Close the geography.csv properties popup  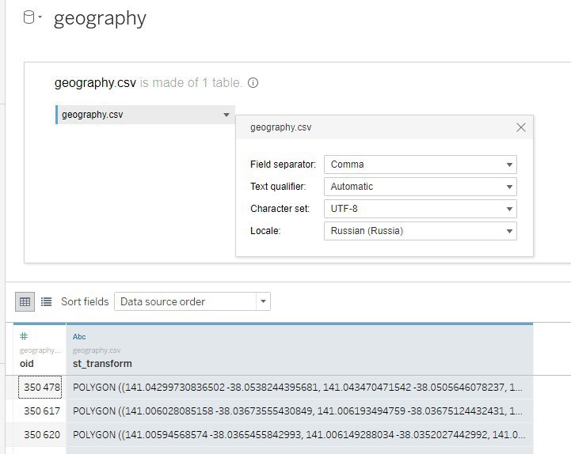[521, 127]
